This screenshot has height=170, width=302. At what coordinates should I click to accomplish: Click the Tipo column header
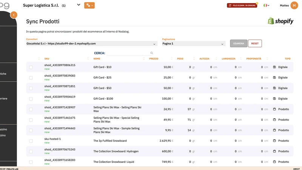pos(288,59)
